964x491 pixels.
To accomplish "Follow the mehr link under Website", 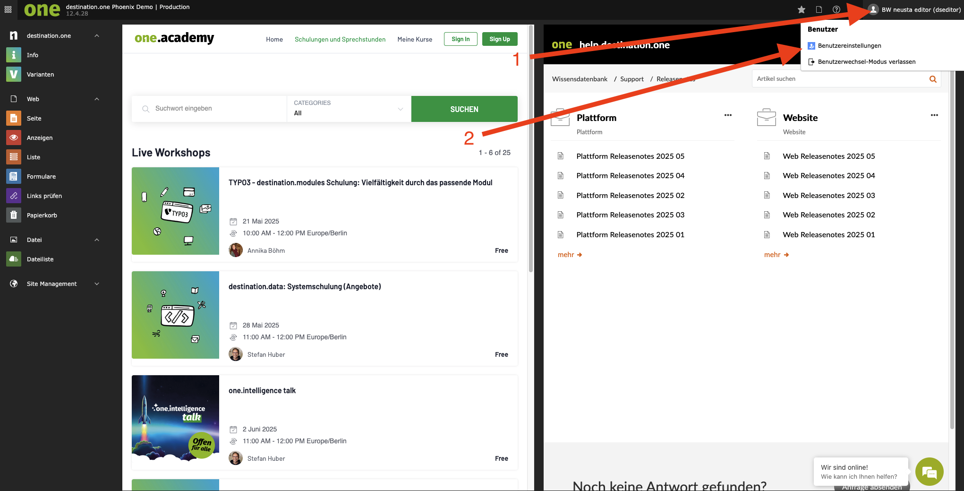I will coord(776,255).
